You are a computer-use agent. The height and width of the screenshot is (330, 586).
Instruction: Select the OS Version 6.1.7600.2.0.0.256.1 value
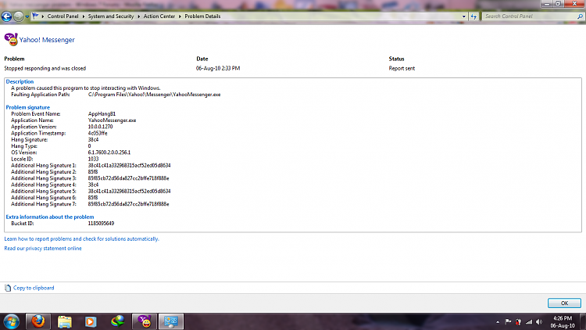[109, 152]
